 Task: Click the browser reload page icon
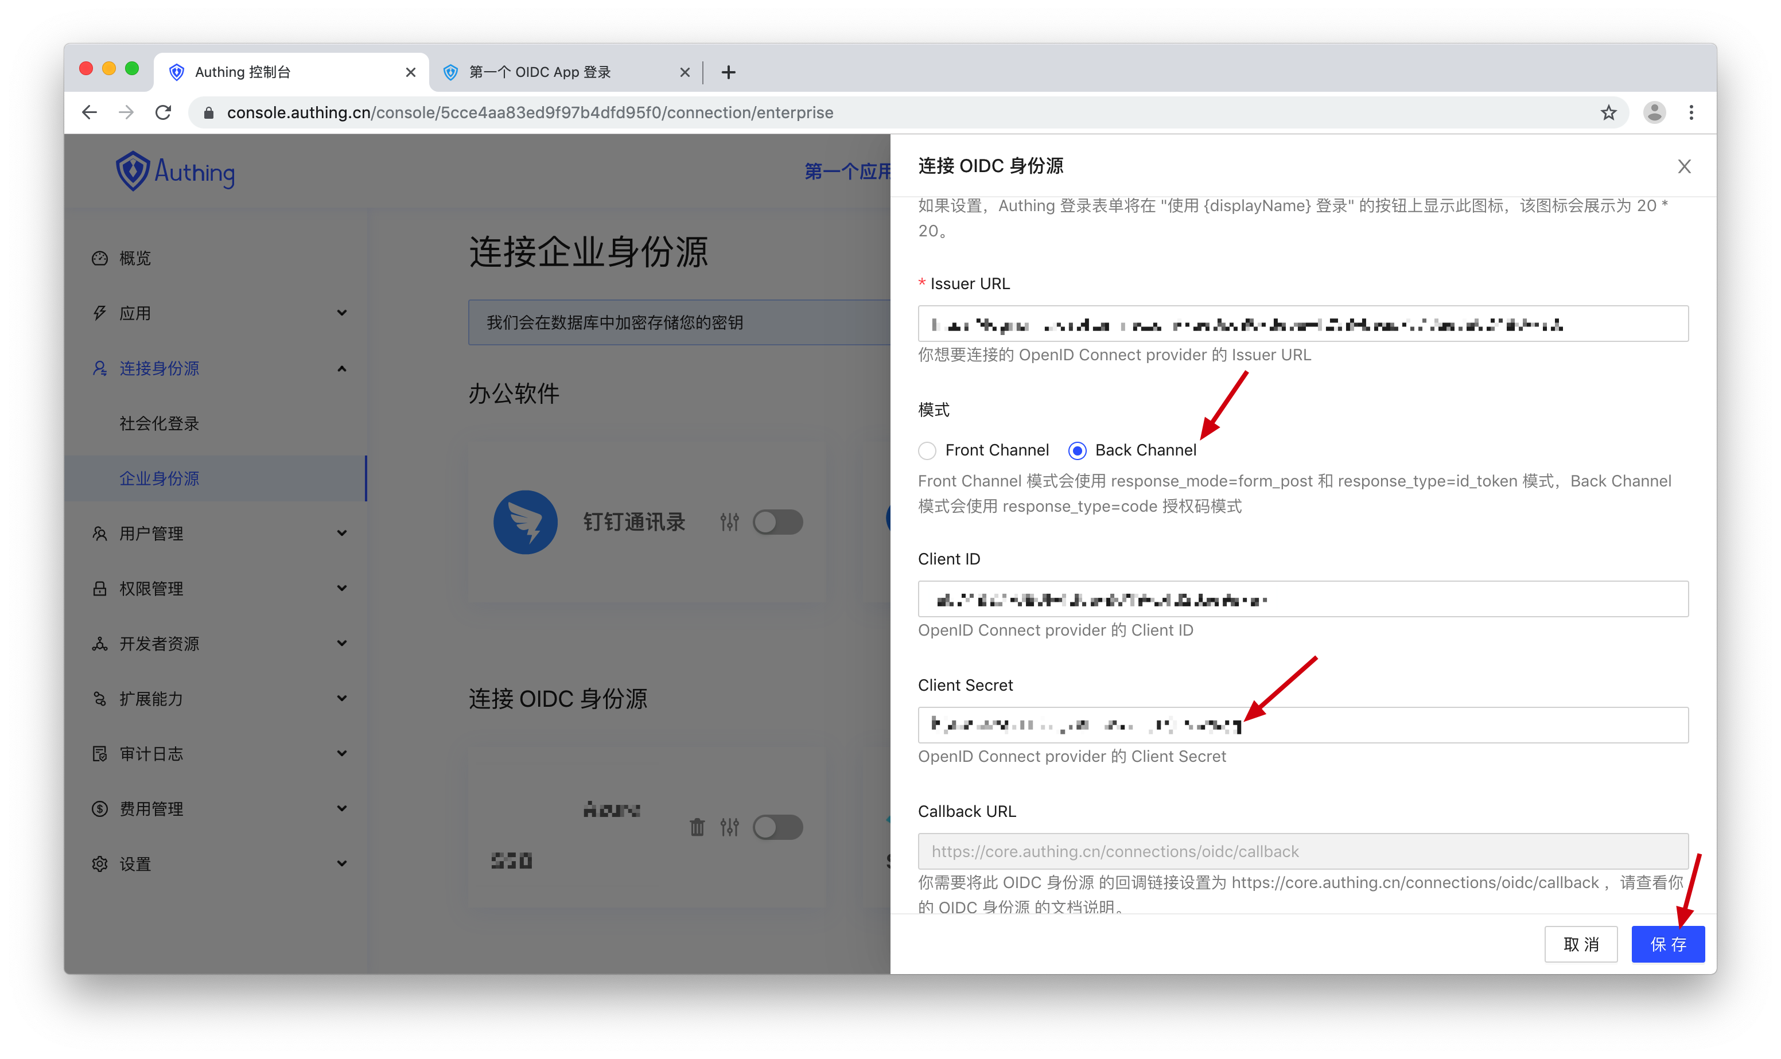click(x=164, y=113)
